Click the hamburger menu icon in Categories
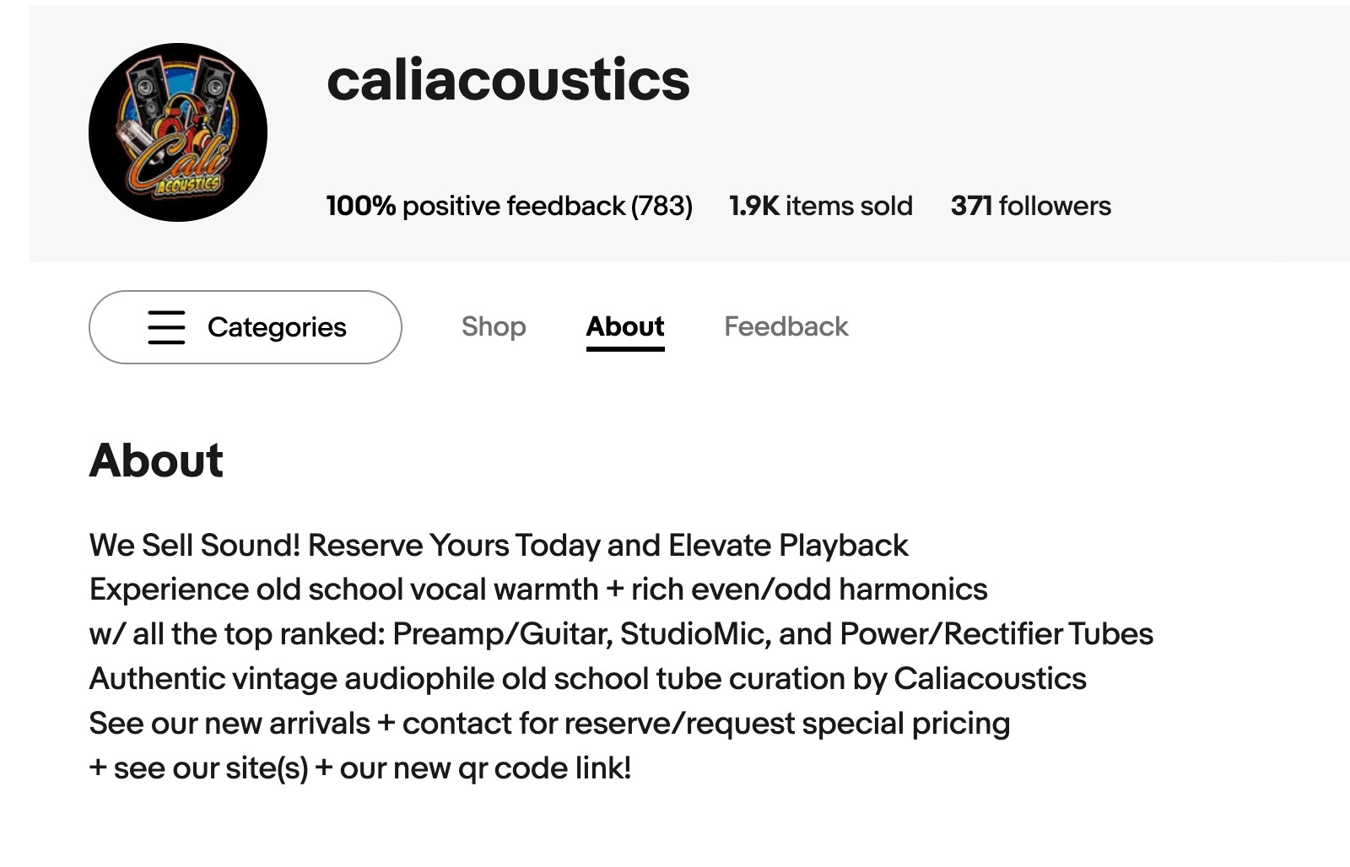This screenshot has height=867, width=1350. [166, 327]
